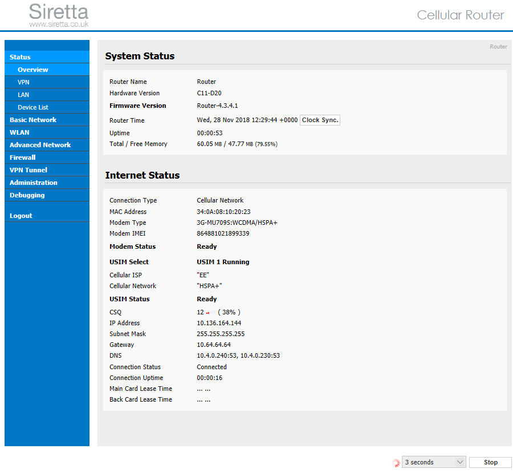The width and height of the screenshot is (513, 473).
Task: Open the Debugging menu
Action: (47, 195)
